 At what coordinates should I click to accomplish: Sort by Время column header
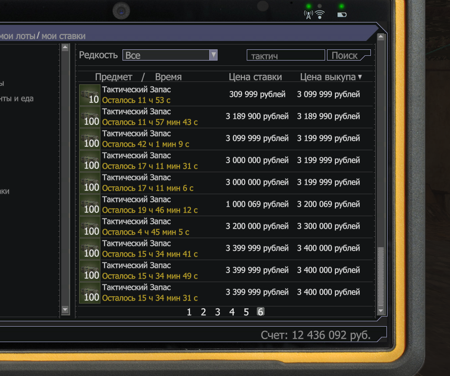pyautogui.click(x=168, y=77)
